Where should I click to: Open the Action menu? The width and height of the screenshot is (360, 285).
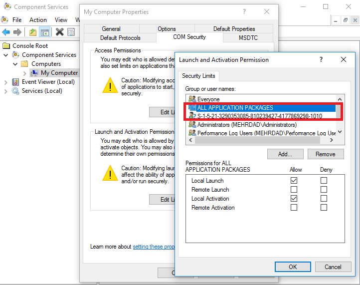coord(38,20)
